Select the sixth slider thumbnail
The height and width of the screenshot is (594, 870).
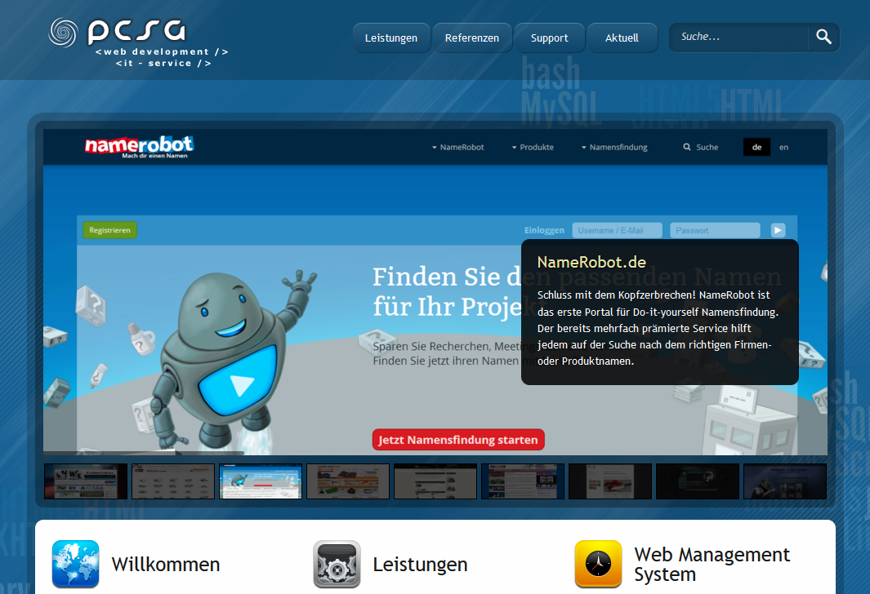[523, 481]
